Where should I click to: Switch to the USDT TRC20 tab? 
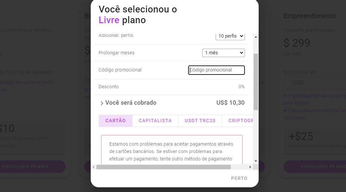point(200,121)
